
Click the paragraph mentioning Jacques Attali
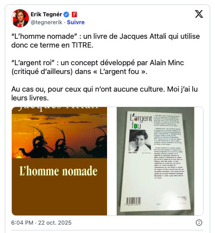point(105,41)
